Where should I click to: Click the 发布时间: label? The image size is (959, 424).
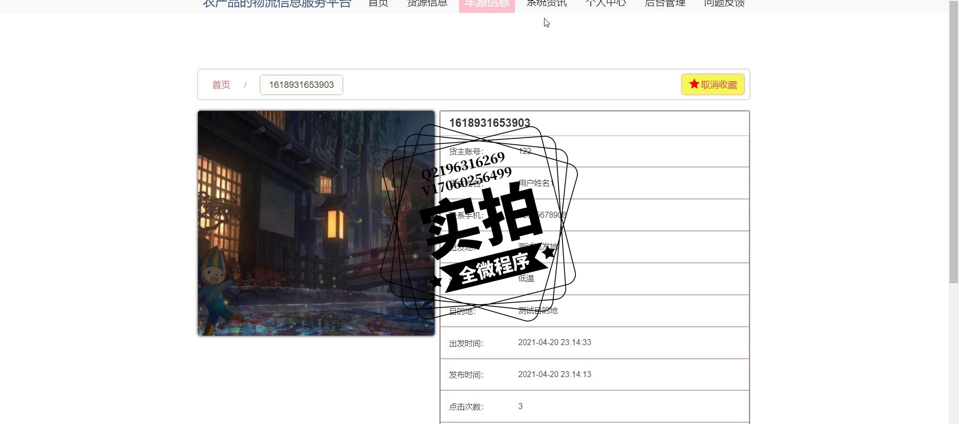point(466,375)
